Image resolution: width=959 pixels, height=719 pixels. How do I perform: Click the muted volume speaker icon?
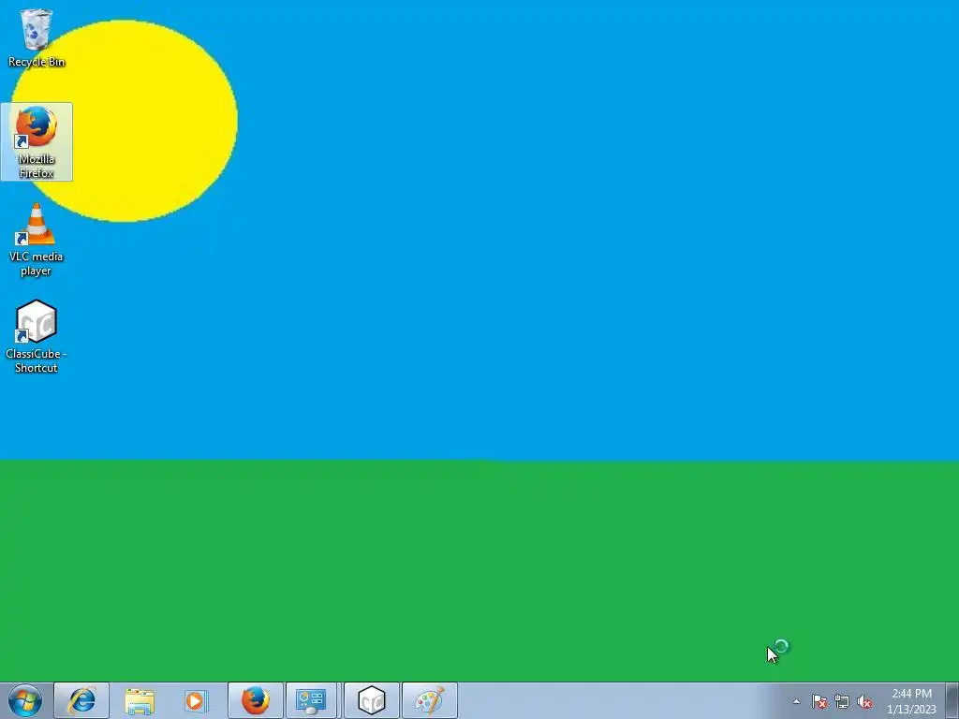[864, 701]
